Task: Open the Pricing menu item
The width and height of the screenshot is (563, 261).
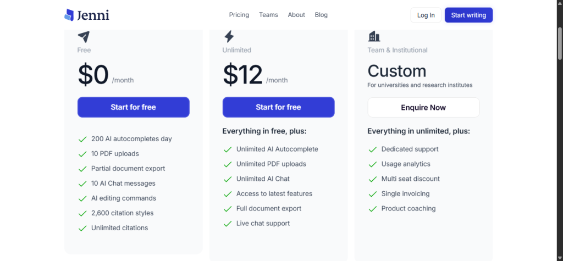Action: point(239,15)
